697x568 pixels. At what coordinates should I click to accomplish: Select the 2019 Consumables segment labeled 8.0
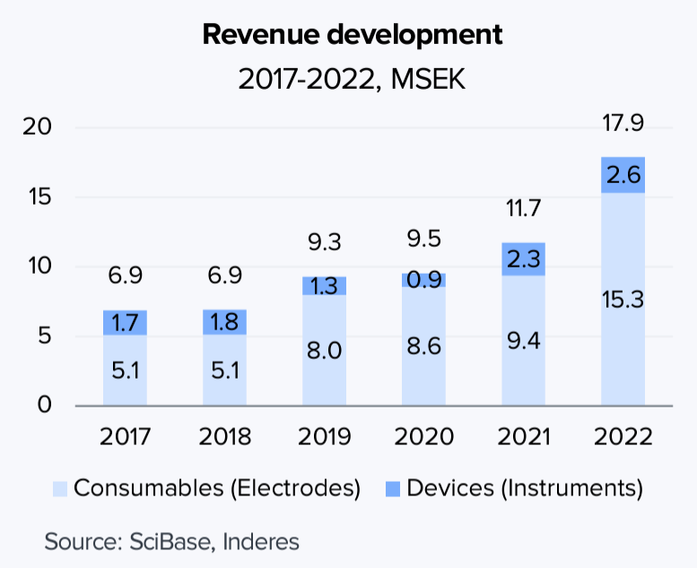point(324,350)
